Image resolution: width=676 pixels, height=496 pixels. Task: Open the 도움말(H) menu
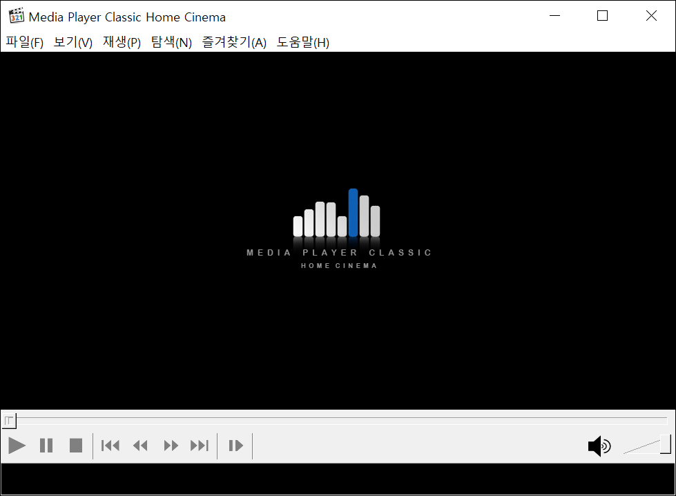[x=302, y=42]
